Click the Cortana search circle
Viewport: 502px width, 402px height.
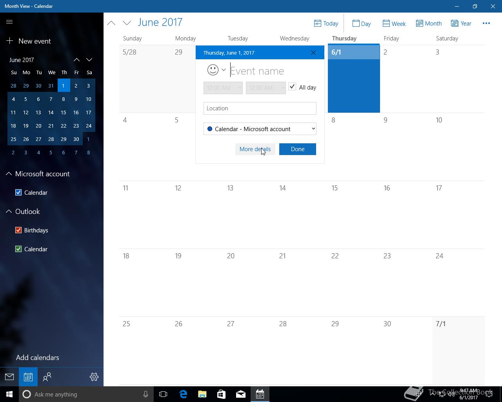click(x=27, y=394)
